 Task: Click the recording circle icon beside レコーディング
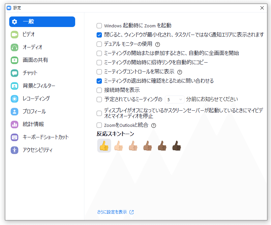[15, 99]
